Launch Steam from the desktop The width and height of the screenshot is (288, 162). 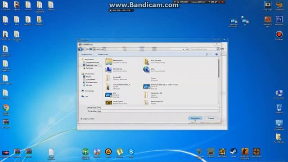pyautogui.click(x=234, y=153)
